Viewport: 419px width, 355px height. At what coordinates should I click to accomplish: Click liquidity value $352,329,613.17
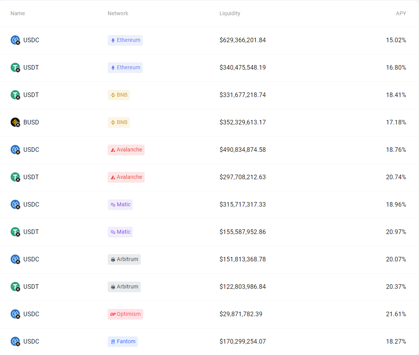243,123
